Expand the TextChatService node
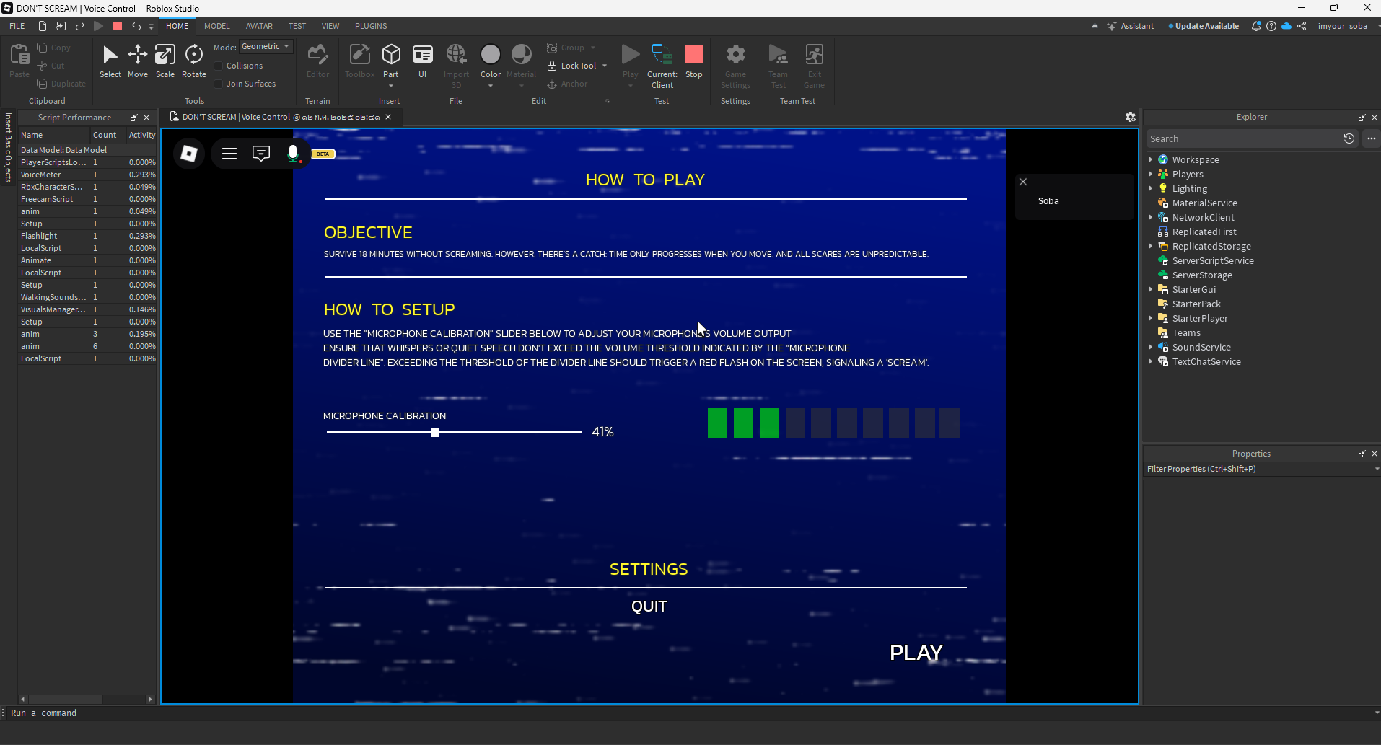Image resolution: width=1381 pixels, height=745 pixels. coord(1151,361)
